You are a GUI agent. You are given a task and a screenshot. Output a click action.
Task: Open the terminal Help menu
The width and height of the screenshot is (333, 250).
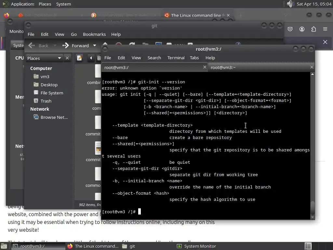[210, 58]
